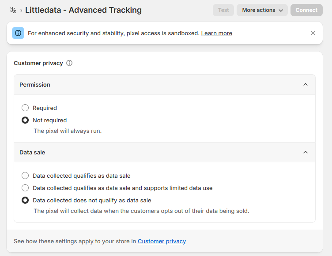The image size is (332, 256).
Task: Dismiss the sandboxed pixel banner
Action: (x=313, y=33)
